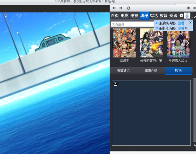
Task: Close the broken image placeholder in shopping panel
Action: point(116,84)
